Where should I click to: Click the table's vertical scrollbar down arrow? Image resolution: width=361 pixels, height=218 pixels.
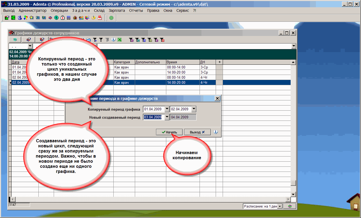(x=294, y=194)
